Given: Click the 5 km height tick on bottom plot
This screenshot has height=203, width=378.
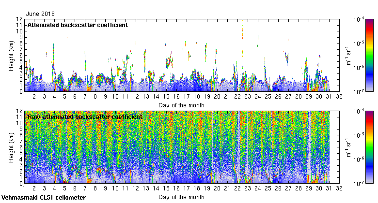Looking at the screenshot, I should 21,153.
